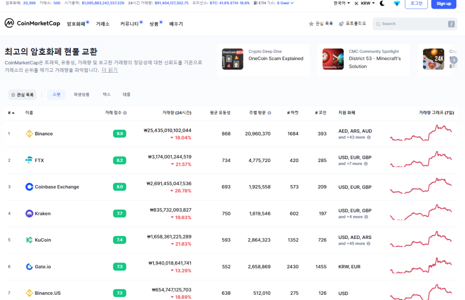Open the KRW currency dropdown
This screenshot has height=300, width=465.
tap(365, 3)
